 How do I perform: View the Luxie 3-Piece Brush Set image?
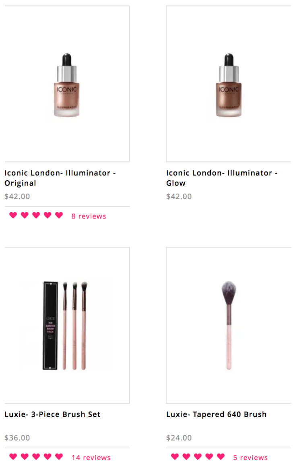[x=67, y=325]
